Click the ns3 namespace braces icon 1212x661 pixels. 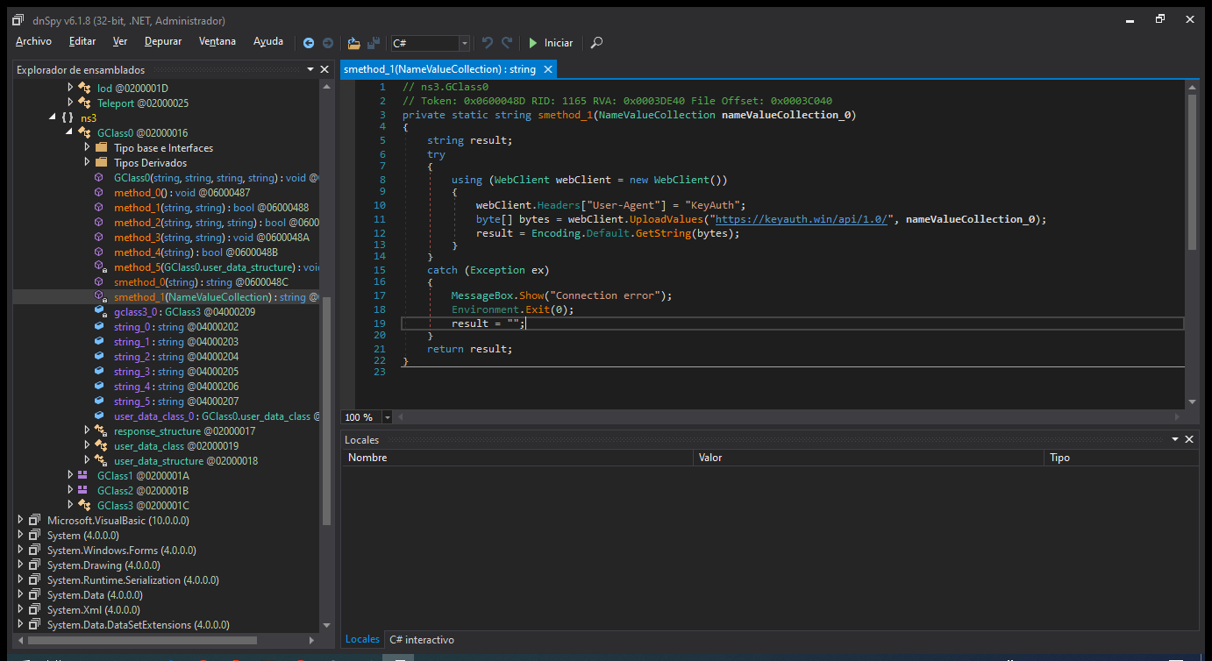point(67,117)
